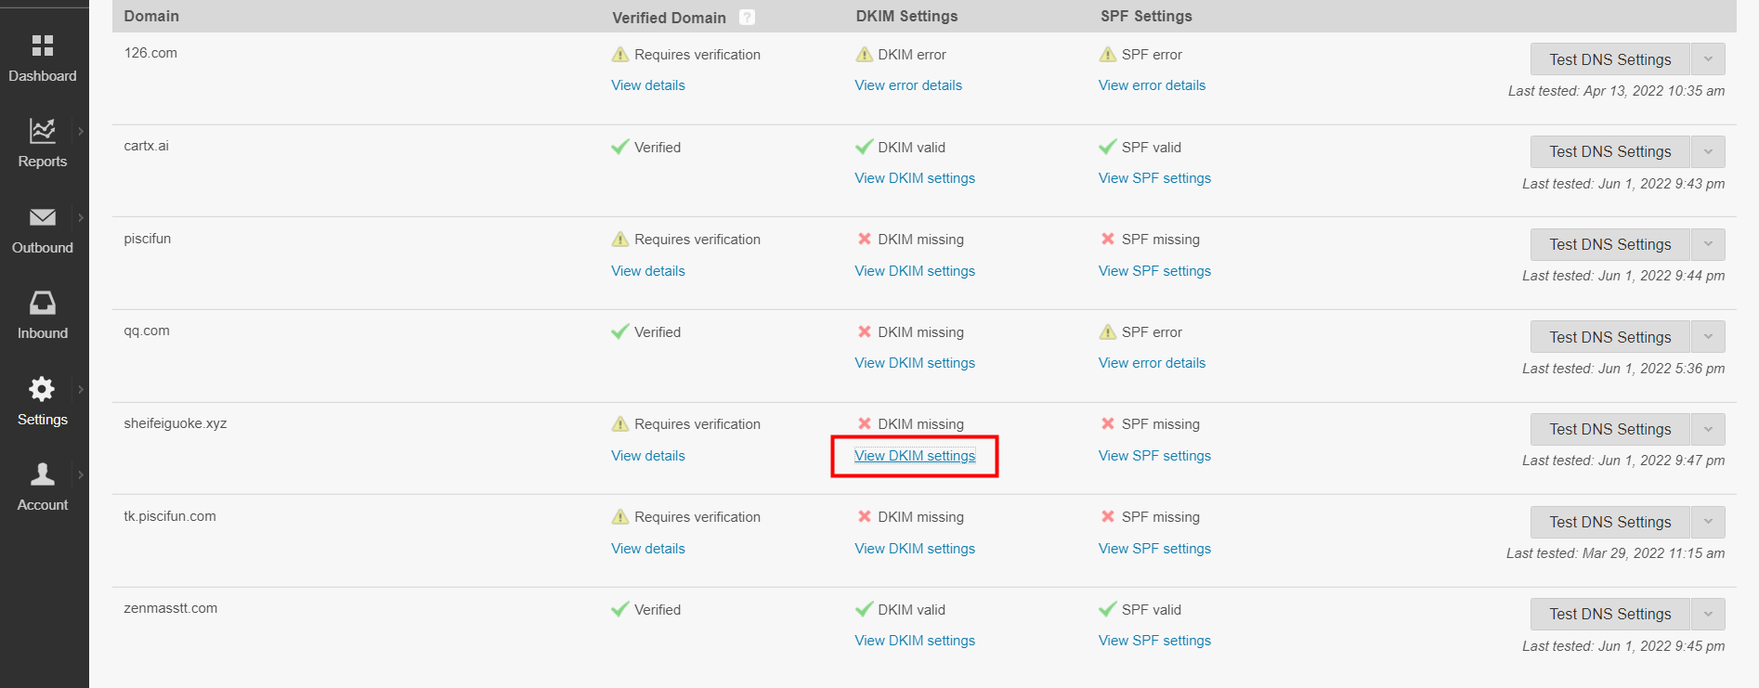Open the Reports menu label
This screenshot has width=1759, height=688.
pyautogui.click(x=43, y=162)
